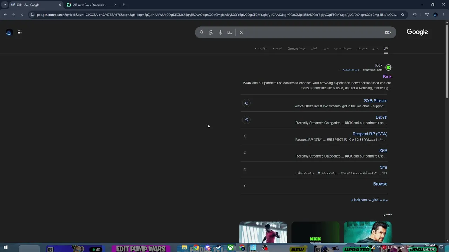Launch Steam from the taskbar

click(x=219, y=248)
